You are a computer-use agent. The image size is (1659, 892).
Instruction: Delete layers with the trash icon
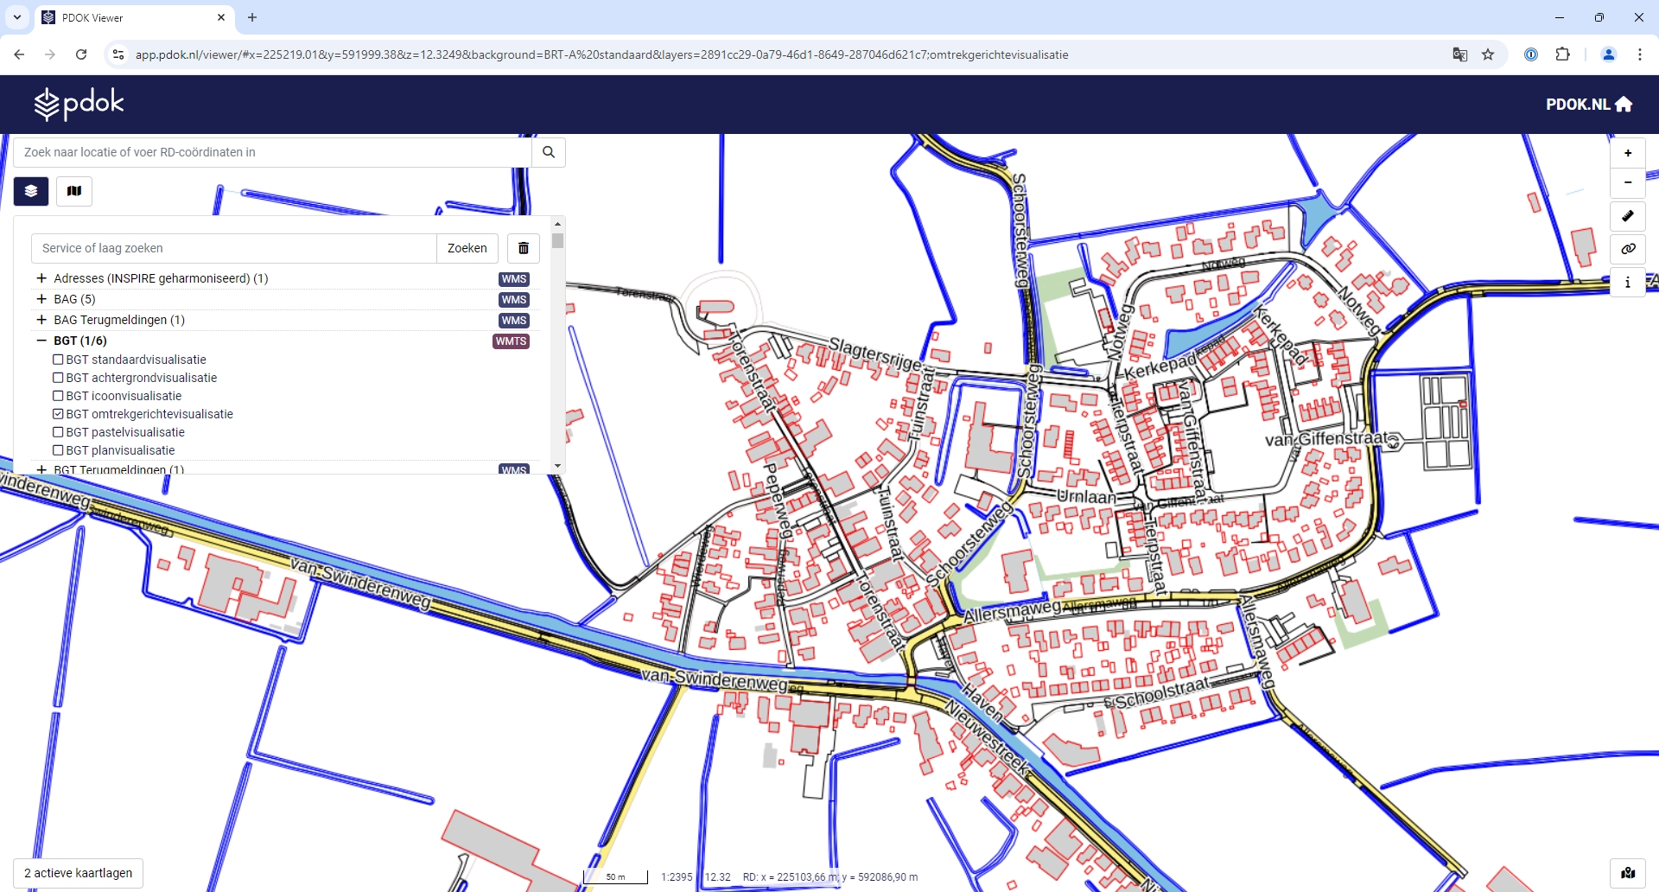[523, 248]
